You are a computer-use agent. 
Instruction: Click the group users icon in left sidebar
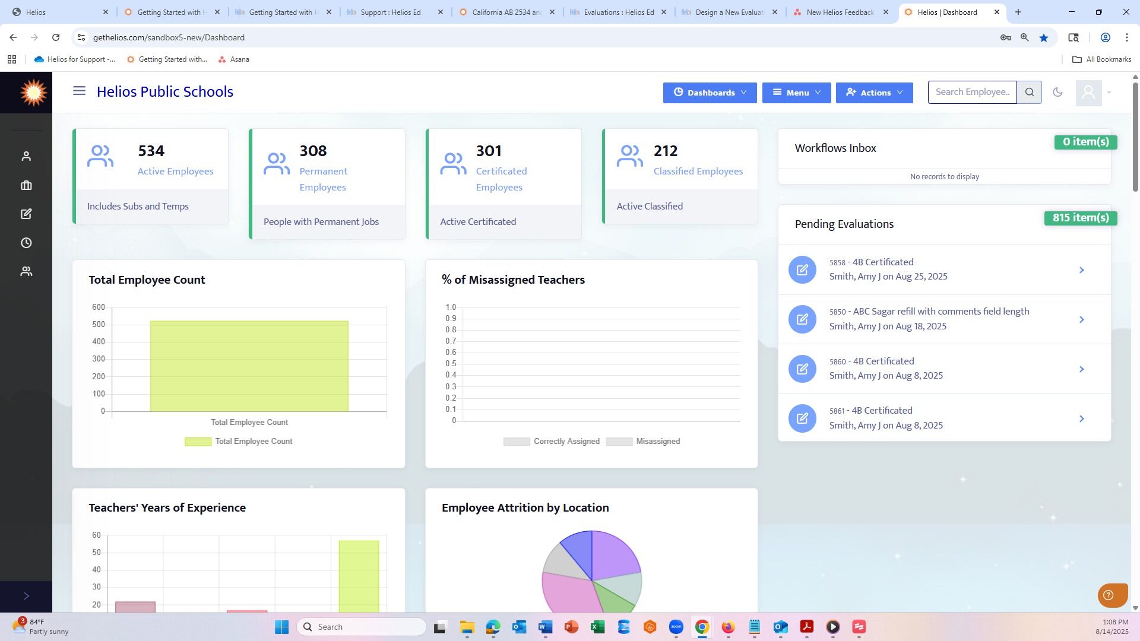click(26, 271)
